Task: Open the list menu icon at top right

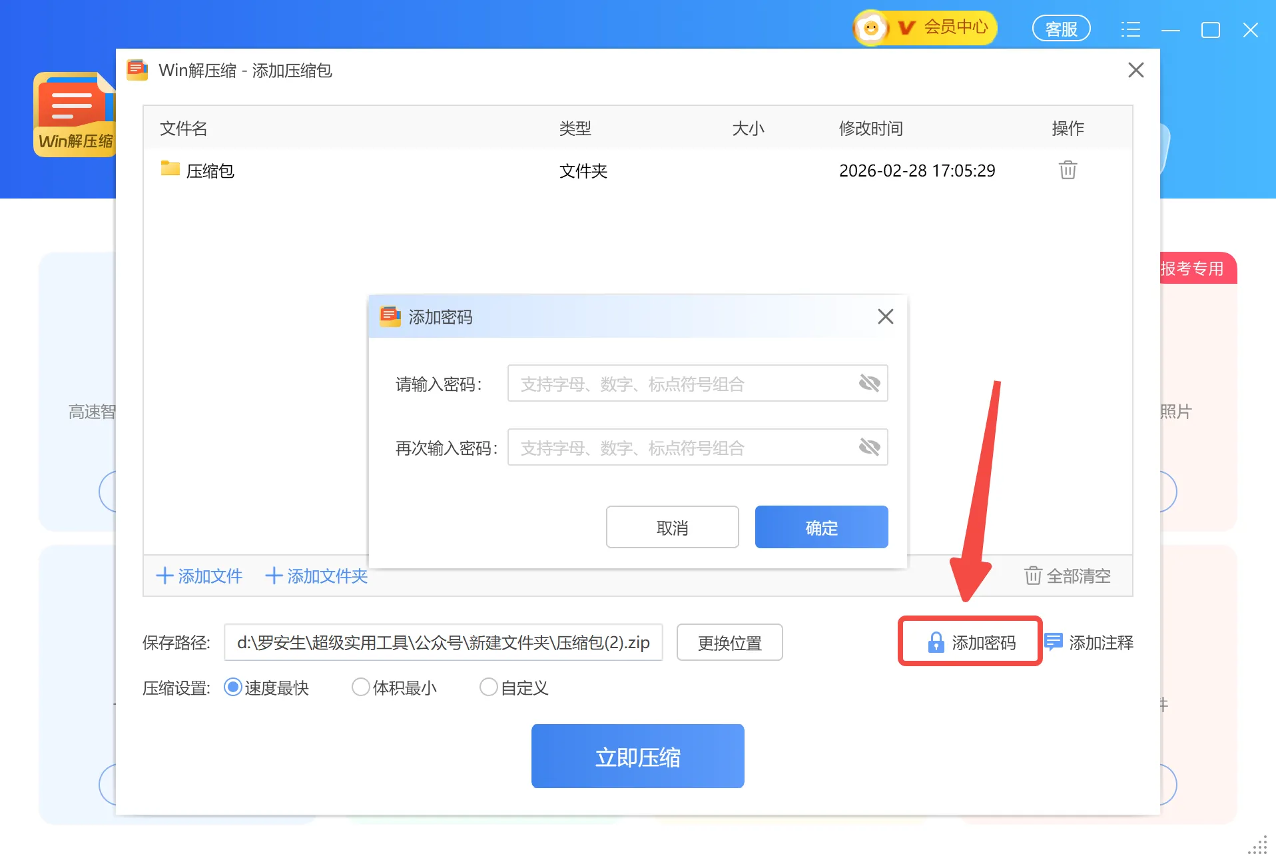Action: tap(1131, 29)
